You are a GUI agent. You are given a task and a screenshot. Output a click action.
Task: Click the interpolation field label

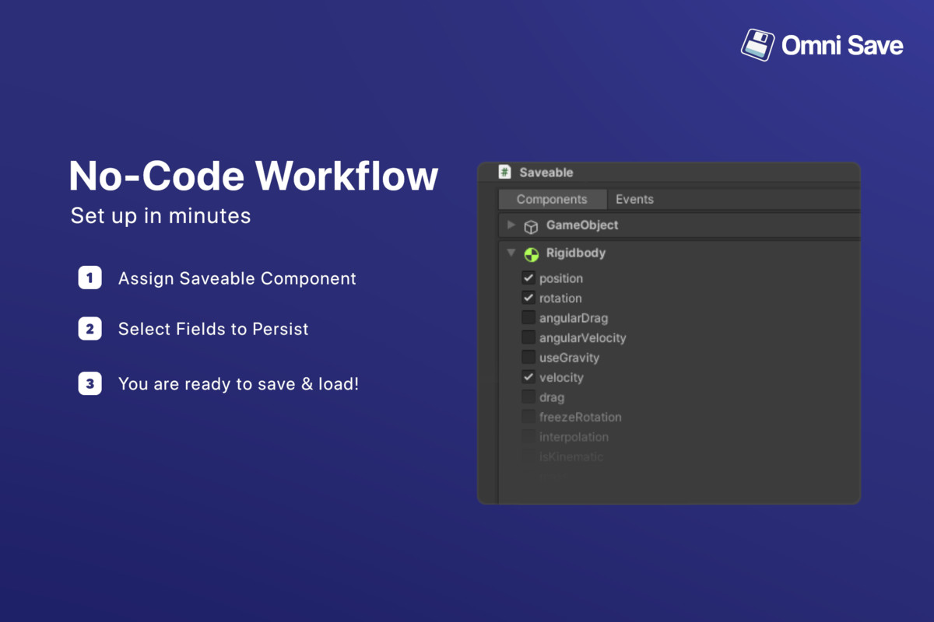574,437
